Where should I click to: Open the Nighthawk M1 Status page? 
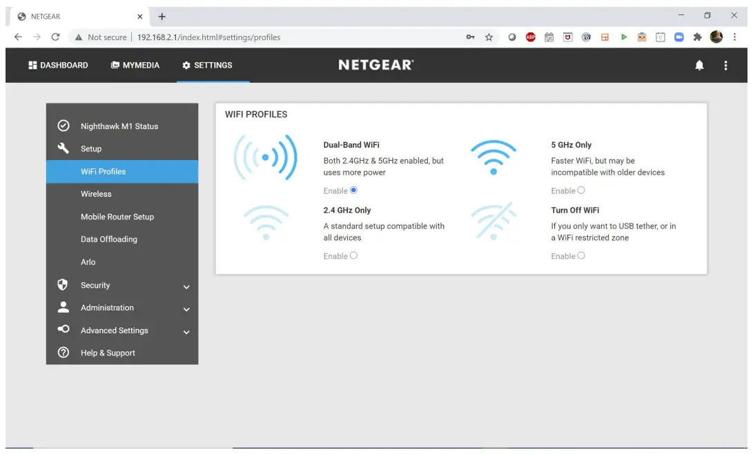[x=119, y=126]
